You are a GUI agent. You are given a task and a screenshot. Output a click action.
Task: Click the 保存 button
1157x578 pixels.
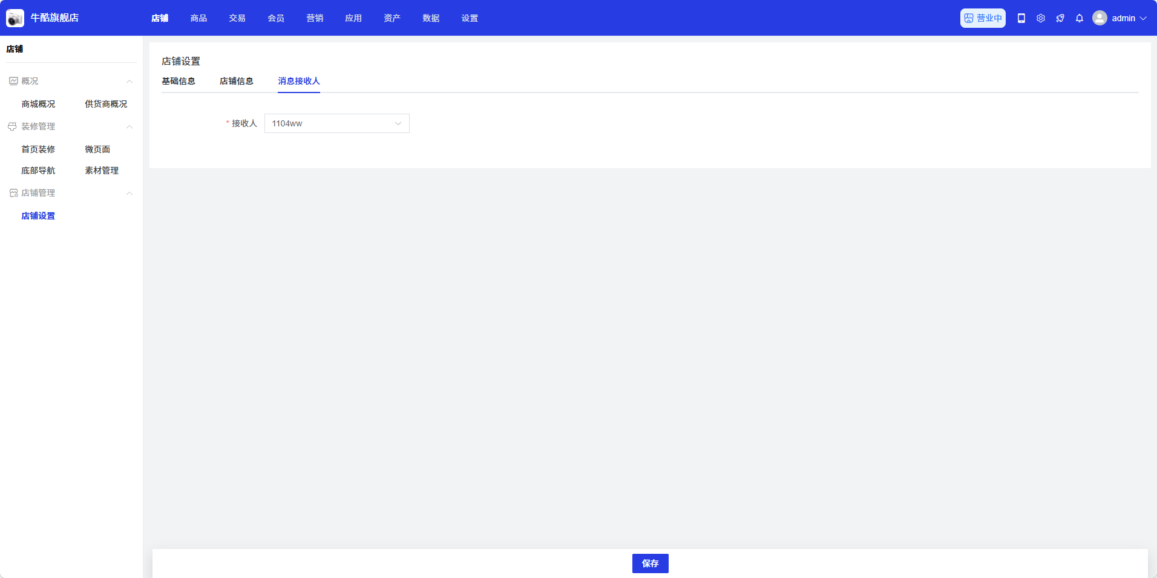tap(651, 563)
